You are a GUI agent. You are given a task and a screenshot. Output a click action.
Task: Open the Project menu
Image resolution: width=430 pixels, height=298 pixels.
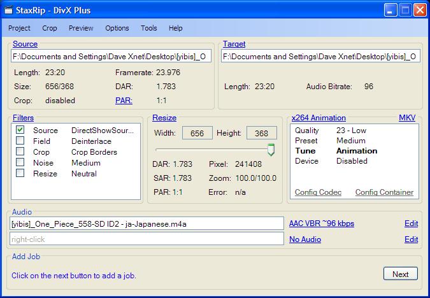coord(19,28)
